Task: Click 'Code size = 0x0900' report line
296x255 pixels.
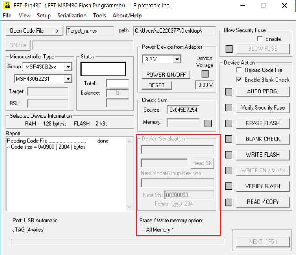Action: [46, 147]
